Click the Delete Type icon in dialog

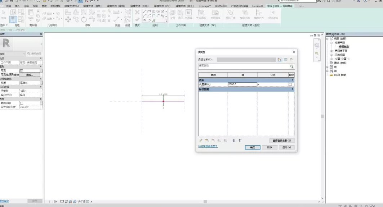click(x=291, y=60)
